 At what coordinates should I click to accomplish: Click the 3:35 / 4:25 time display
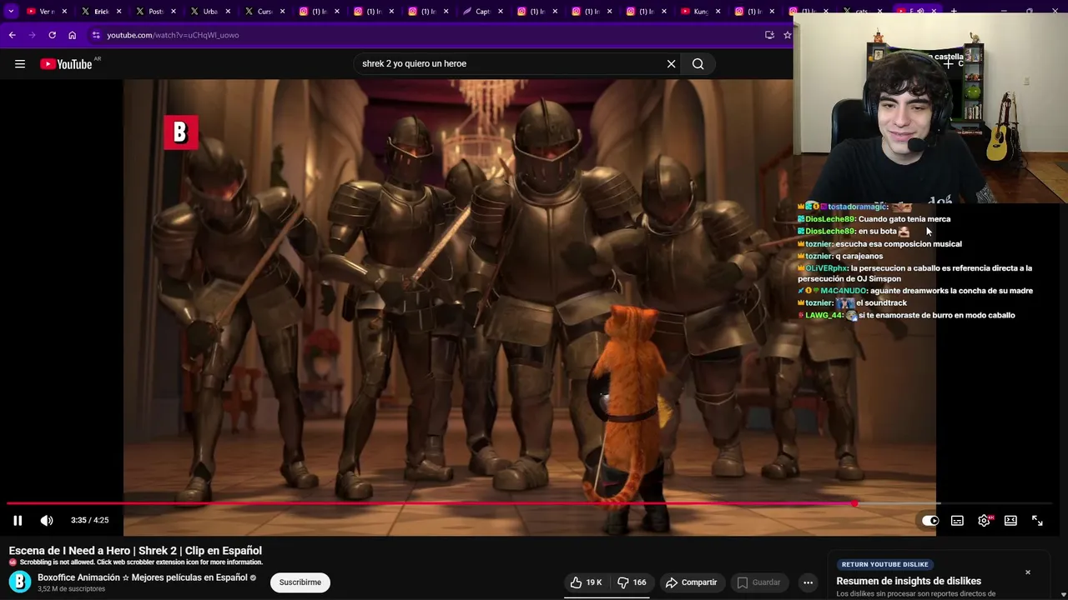89,520
